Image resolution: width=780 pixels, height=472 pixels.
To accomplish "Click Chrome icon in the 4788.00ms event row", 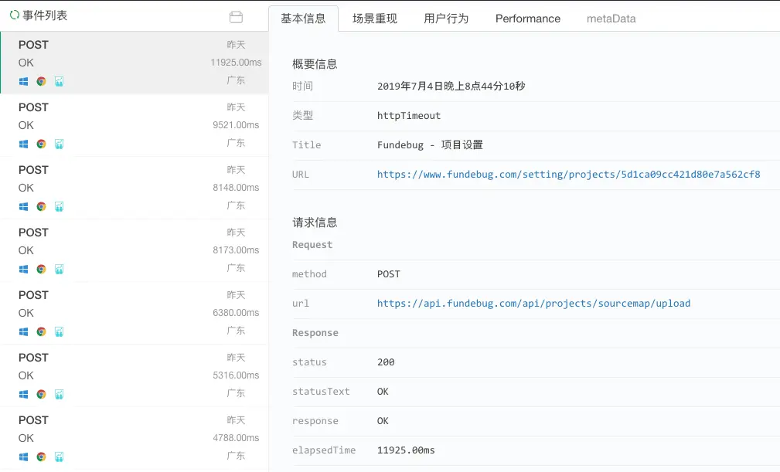I will coord(41,457).
